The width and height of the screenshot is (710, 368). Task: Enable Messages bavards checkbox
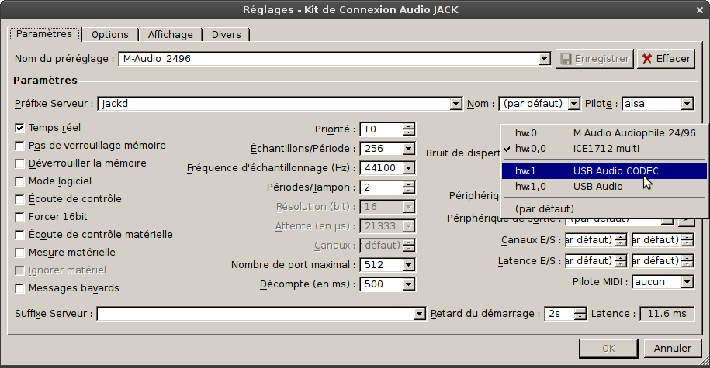19,288
